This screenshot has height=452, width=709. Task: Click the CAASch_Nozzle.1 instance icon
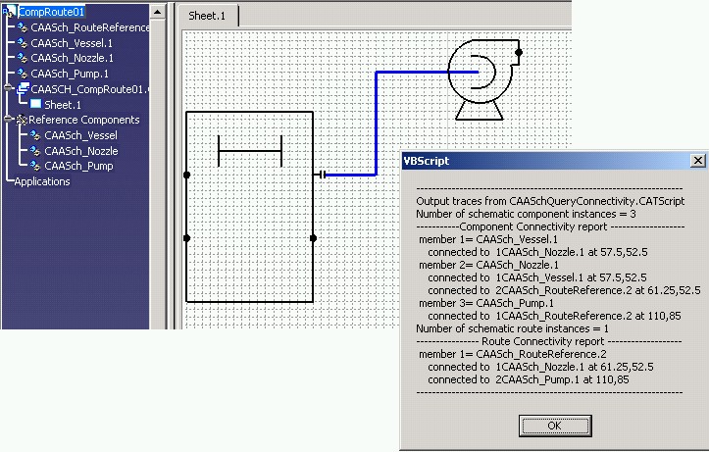23,59
